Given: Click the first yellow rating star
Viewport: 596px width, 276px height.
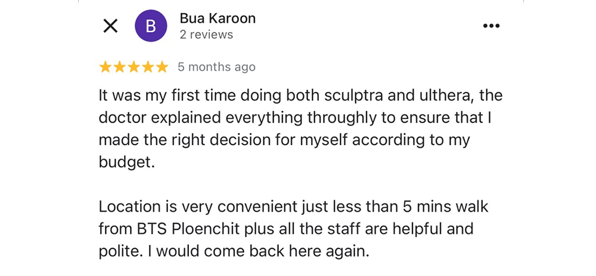Looking at the screenshot, I should [105, 67].
